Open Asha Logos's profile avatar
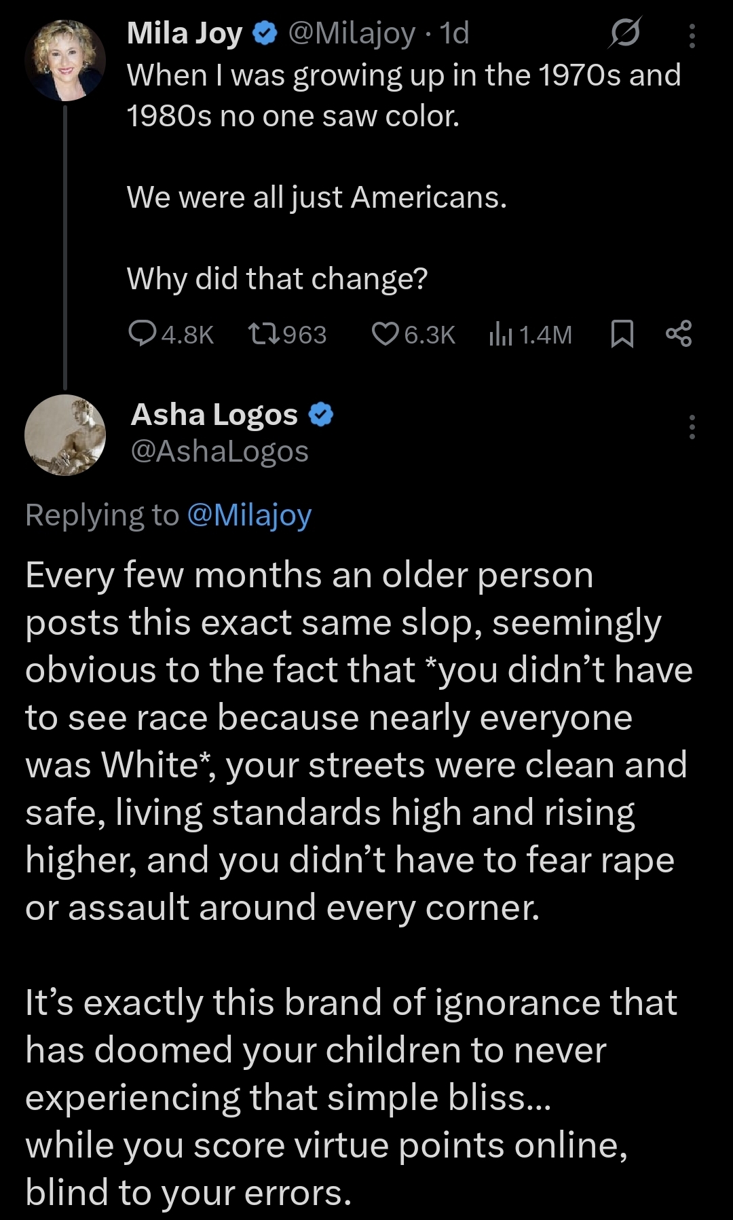This screenshot has width=733, height=1220. [x=65, y=435]
